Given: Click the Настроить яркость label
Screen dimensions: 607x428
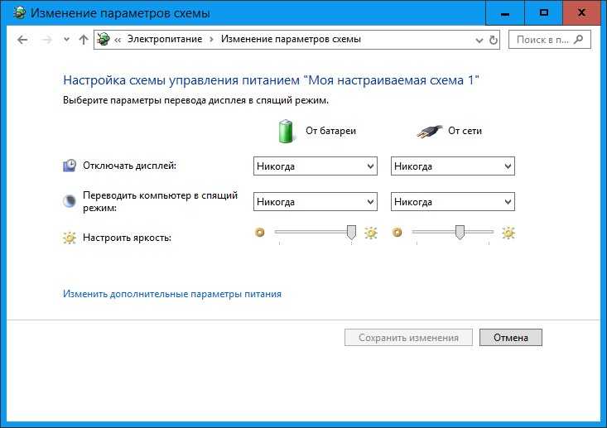Looking at the screenshot, I should [x=127, y=238].
